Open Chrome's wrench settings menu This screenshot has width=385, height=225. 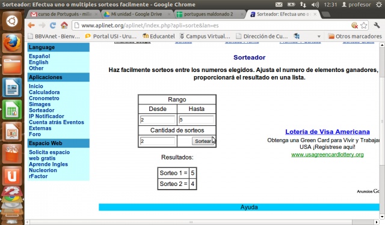(377, 25)
